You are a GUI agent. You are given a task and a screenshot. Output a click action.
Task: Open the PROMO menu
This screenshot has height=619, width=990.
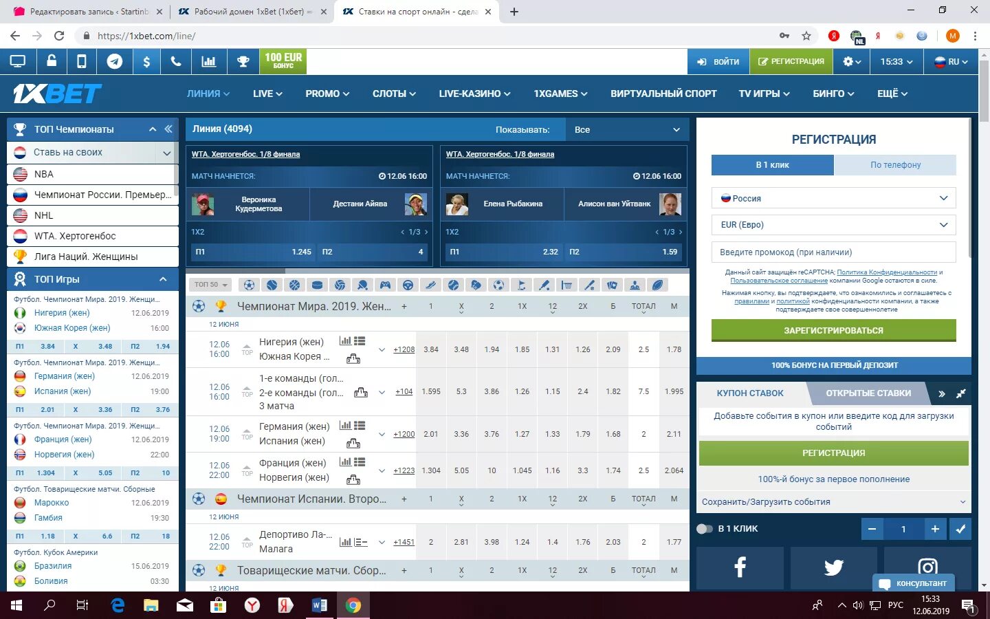(x=327, y=94)
